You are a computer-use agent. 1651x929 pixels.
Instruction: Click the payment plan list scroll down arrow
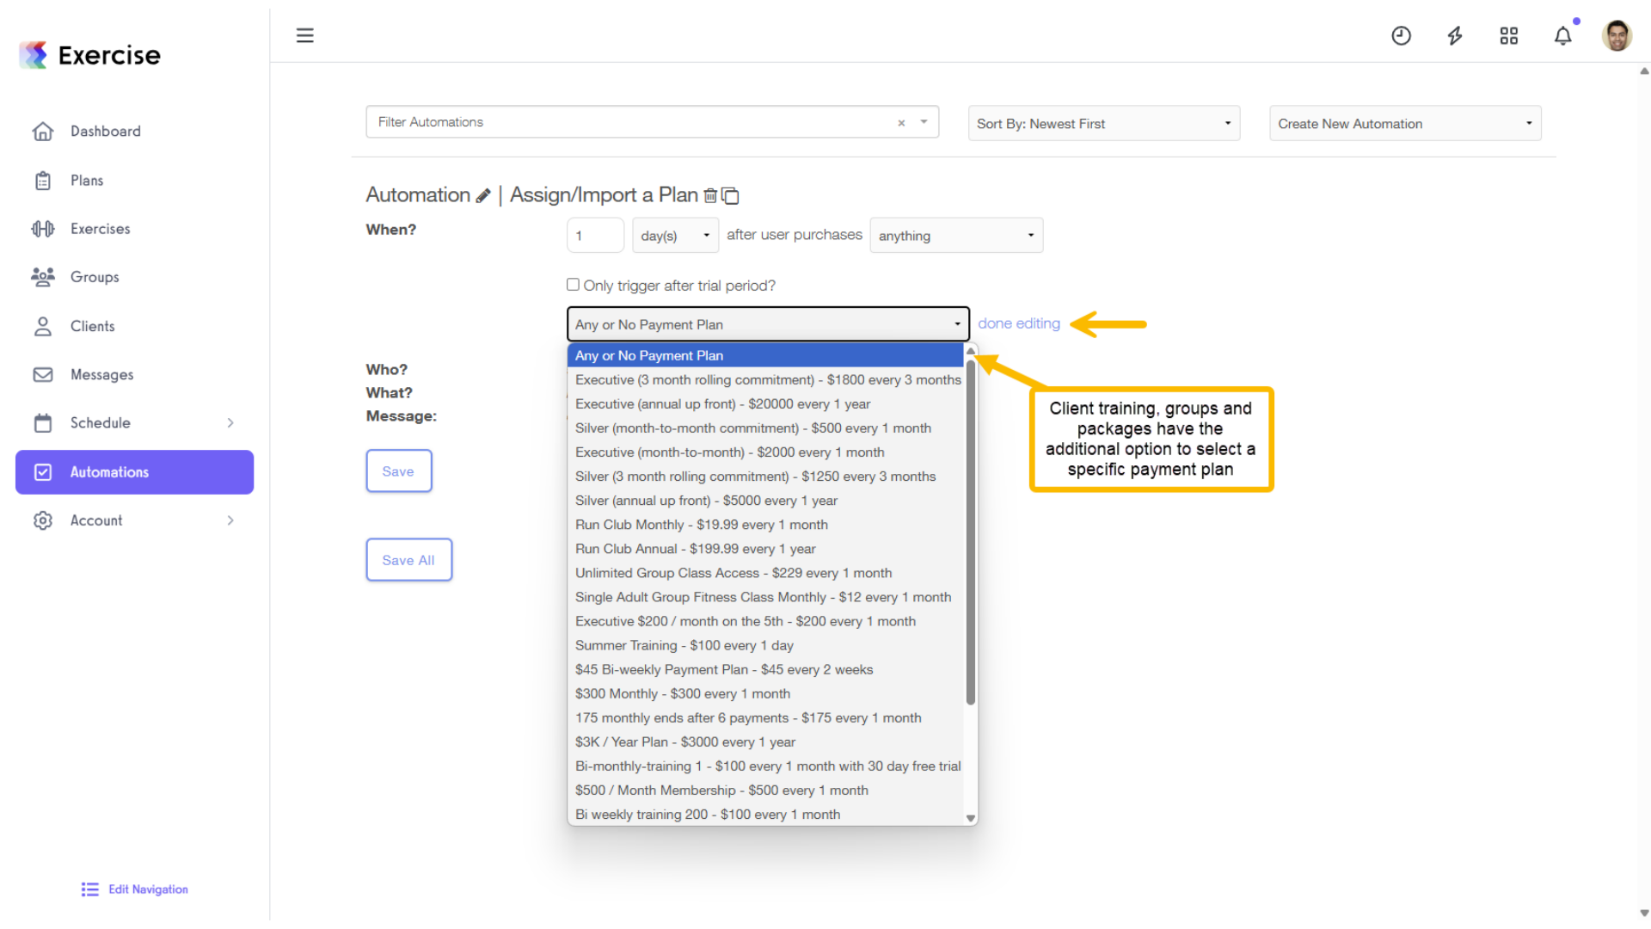click(x=970, y=818)
